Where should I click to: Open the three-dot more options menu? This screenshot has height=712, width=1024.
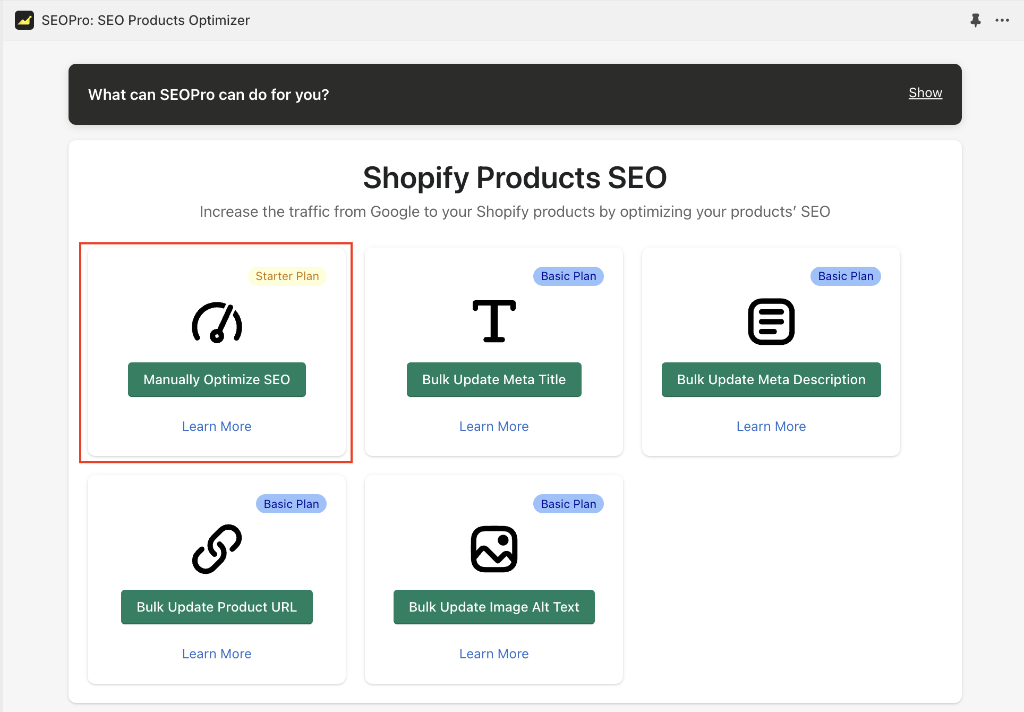pyautogui.click(x=1002, y=20)
